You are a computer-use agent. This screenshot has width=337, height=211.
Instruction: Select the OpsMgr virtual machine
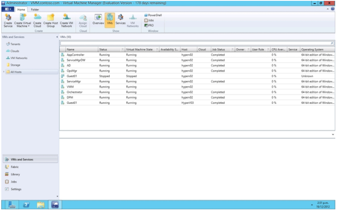[197, 71]
